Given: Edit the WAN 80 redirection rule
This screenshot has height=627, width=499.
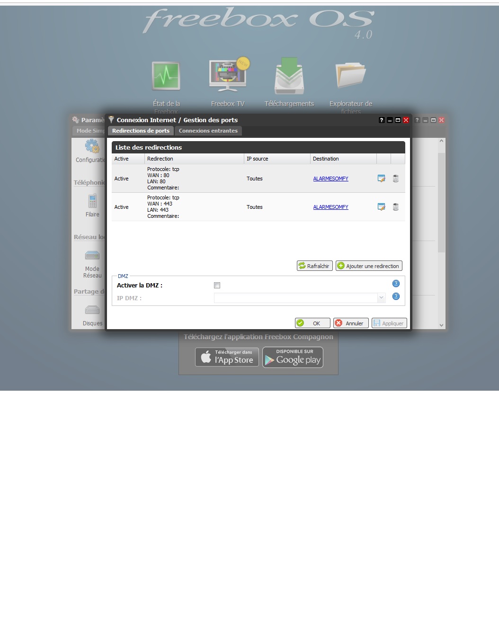Looking at the screenshot, I should (x=381, y=179).
